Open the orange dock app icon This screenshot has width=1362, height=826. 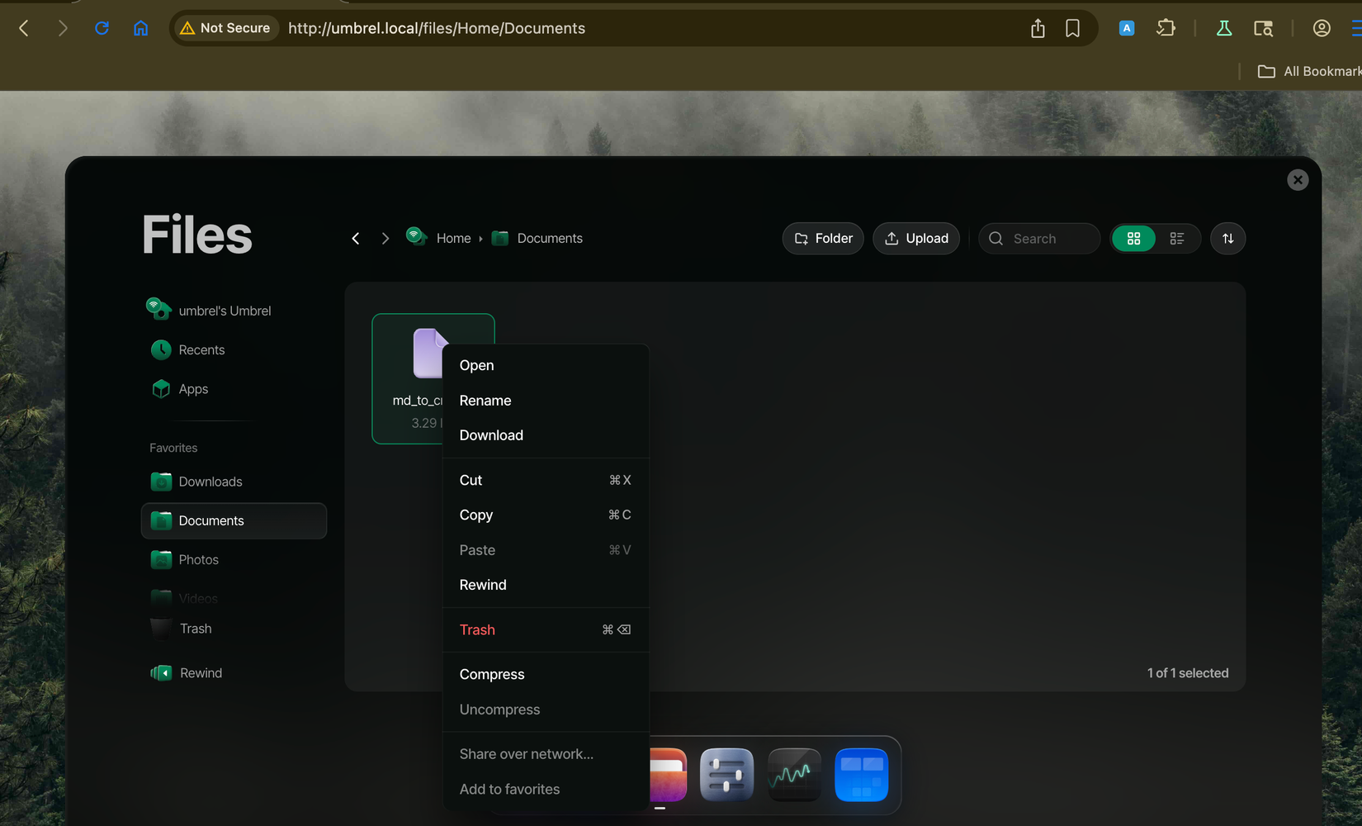[x=668, y=775]
